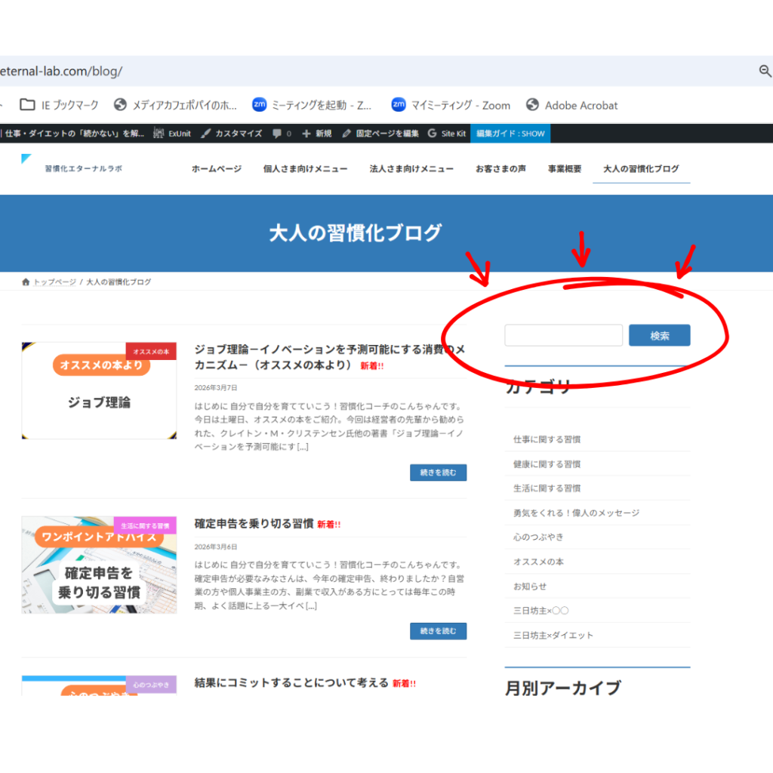The image size is (773, 773).
Task: Click カスタマイズ in the admin bar
Action: (231, 134)
